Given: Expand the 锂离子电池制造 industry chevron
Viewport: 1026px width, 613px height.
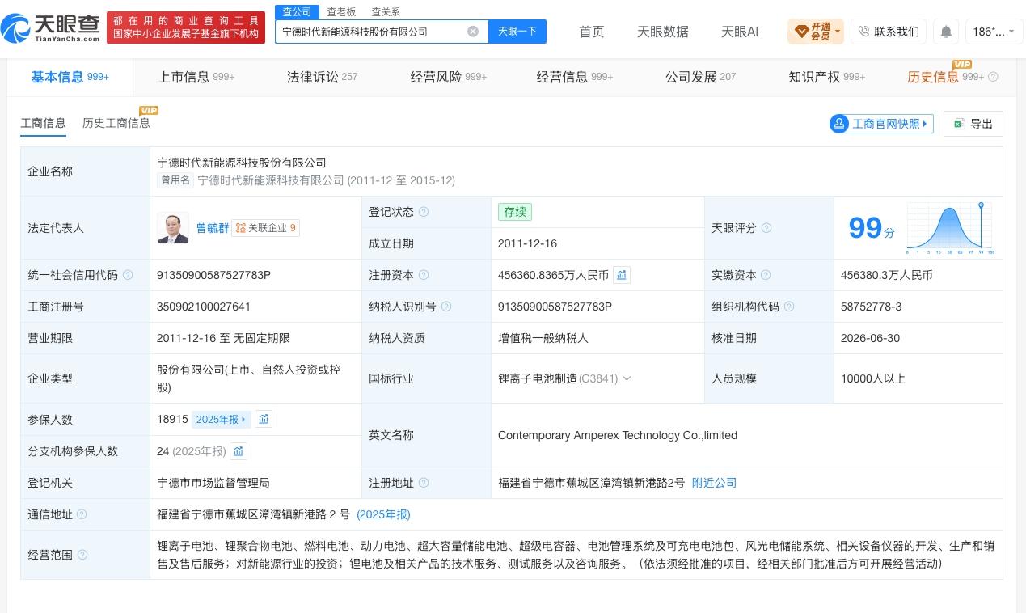Looking at the screenshot, I should [x=627, y=378].
